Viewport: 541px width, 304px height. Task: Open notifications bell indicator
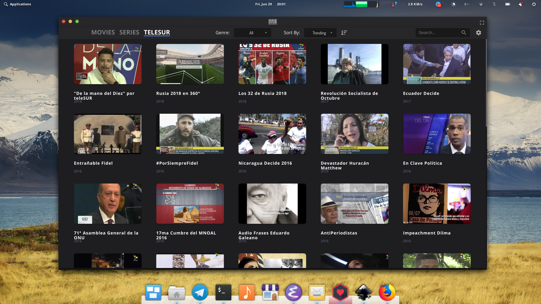(521, 4)
